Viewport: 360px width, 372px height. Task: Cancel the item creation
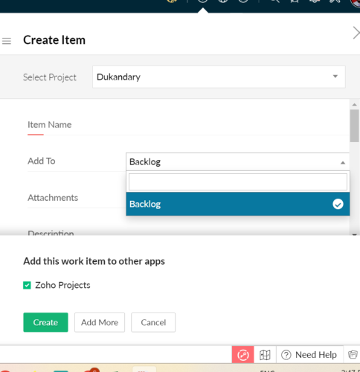(x=153, y=322)
